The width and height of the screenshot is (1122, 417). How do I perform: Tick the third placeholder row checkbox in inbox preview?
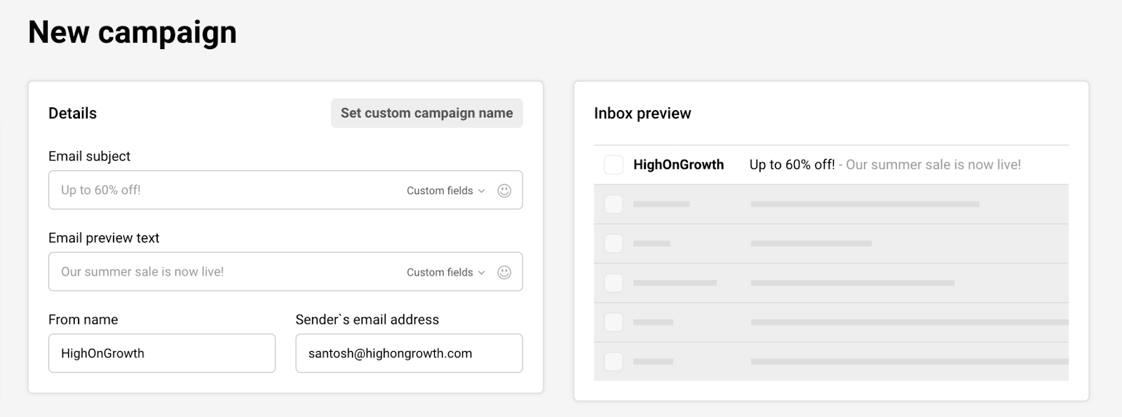(614, 283)
